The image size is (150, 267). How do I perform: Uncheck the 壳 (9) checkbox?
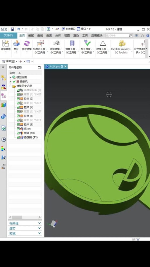pos(18,129)
